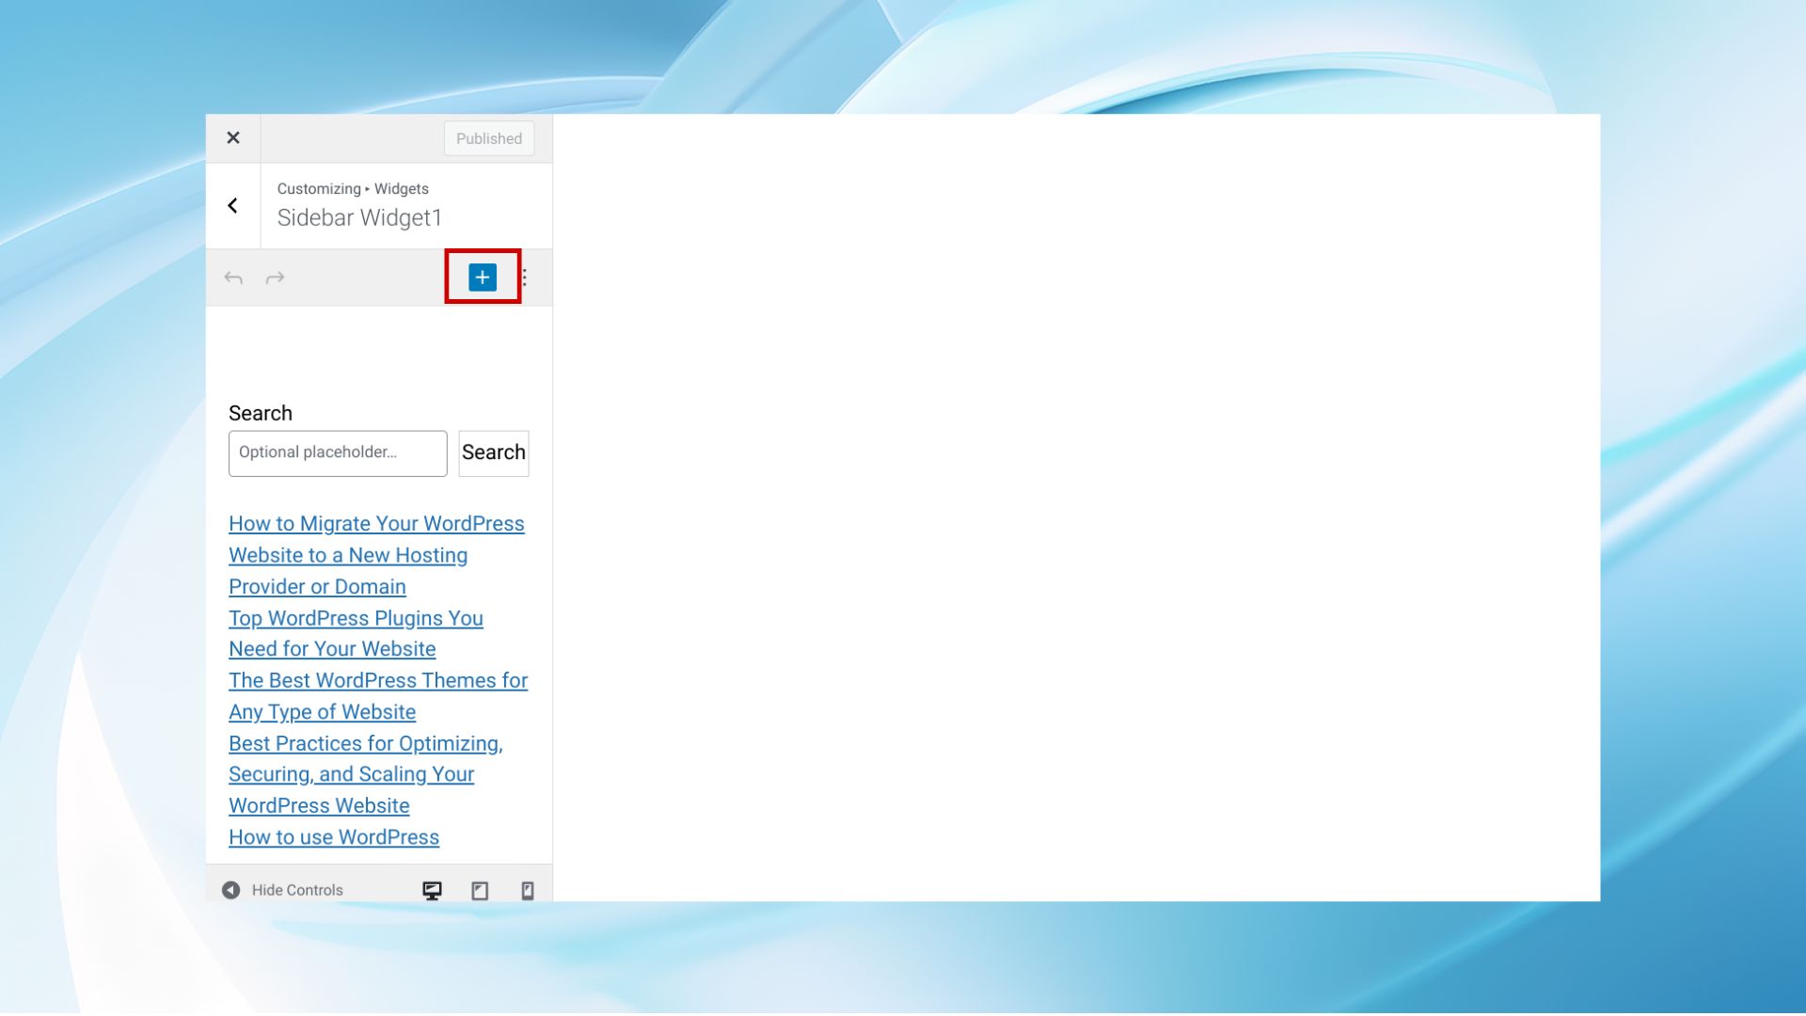Viewport: 1806px width, 1016px height.
Task: Switch to desktop preview mode
Action: click(x=432, y=890)
